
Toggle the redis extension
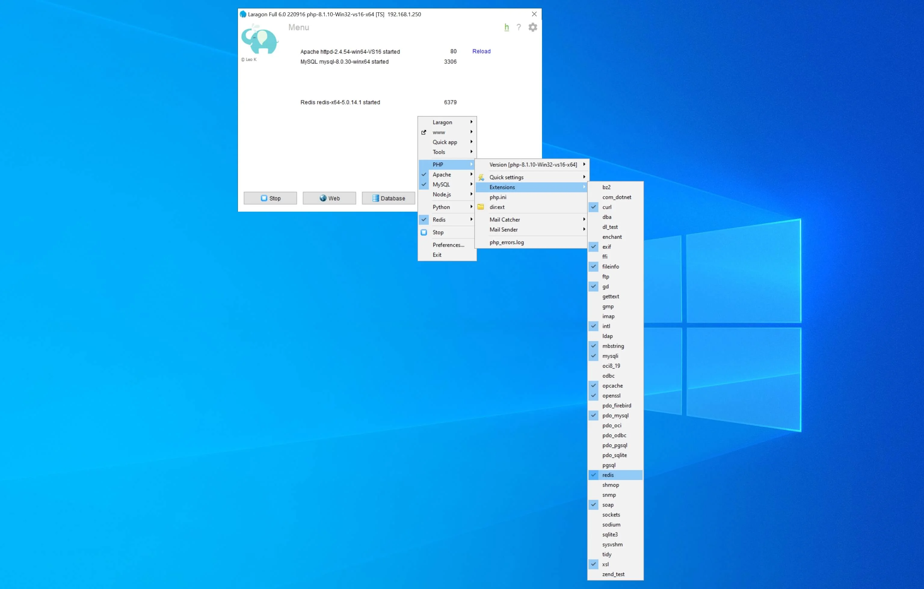(x=615, y=475)
